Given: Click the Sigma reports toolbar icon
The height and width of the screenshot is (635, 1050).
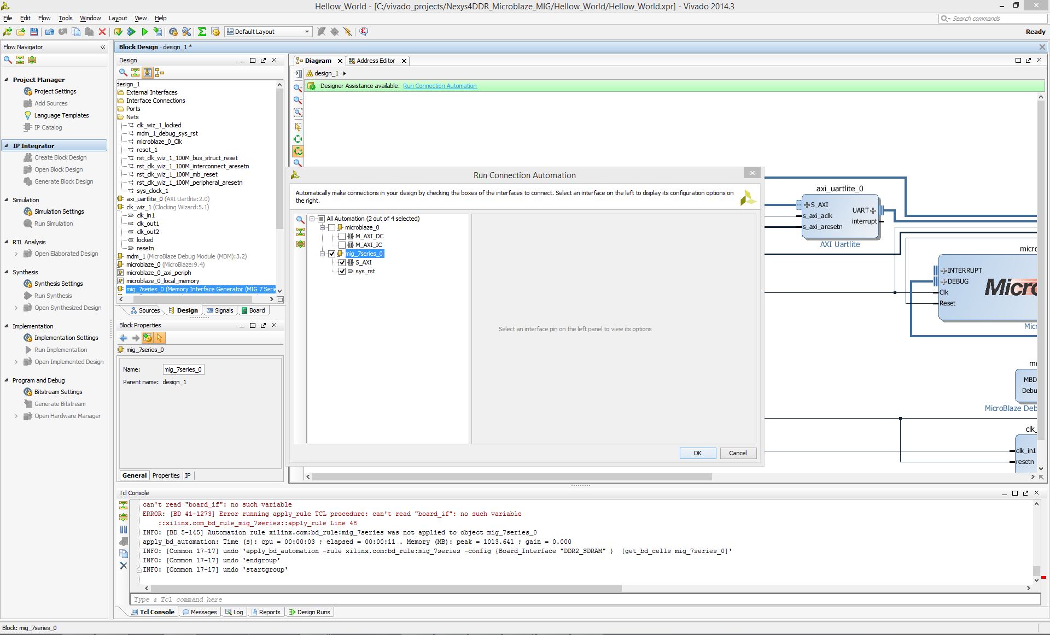Looking at the screenshot, I should [x=202, y=32].
